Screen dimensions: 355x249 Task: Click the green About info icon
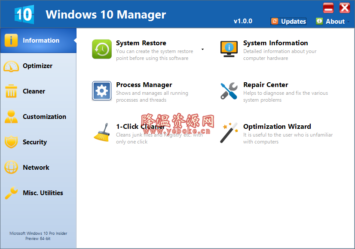click(x=319, y=22)
